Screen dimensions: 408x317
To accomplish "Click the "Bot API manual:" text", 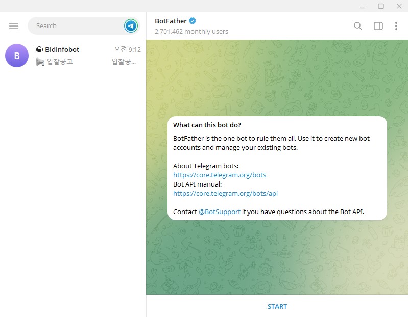I will (197, 184).
